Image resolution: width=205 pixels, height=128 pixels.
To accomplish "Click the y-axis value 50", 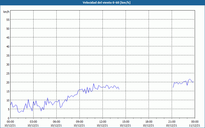I will click(x=8, y=29).
